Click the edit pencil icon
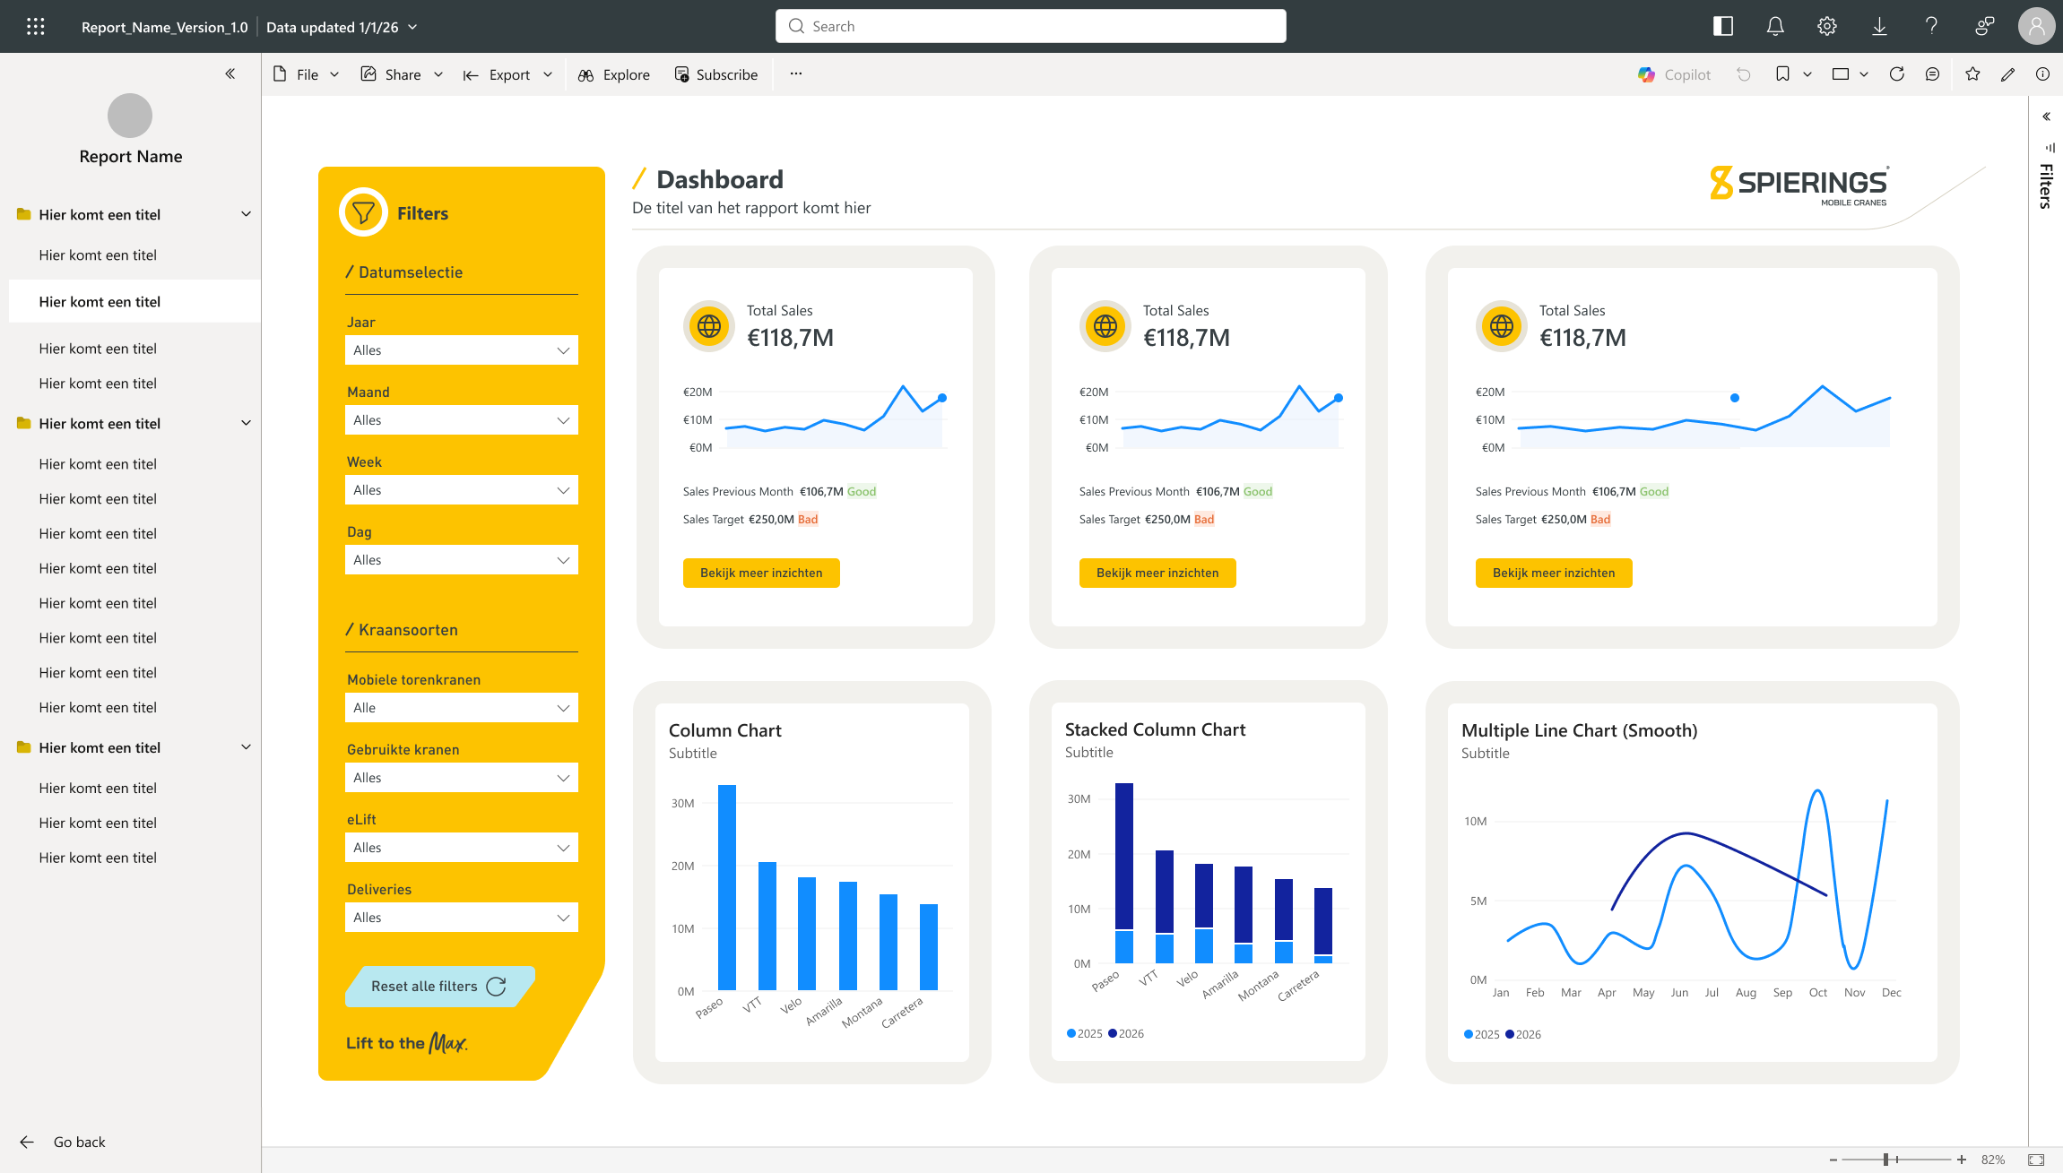 pos(2008,74)
